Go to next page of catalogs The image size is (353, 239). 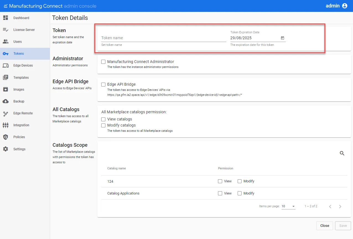coord(340,207)
